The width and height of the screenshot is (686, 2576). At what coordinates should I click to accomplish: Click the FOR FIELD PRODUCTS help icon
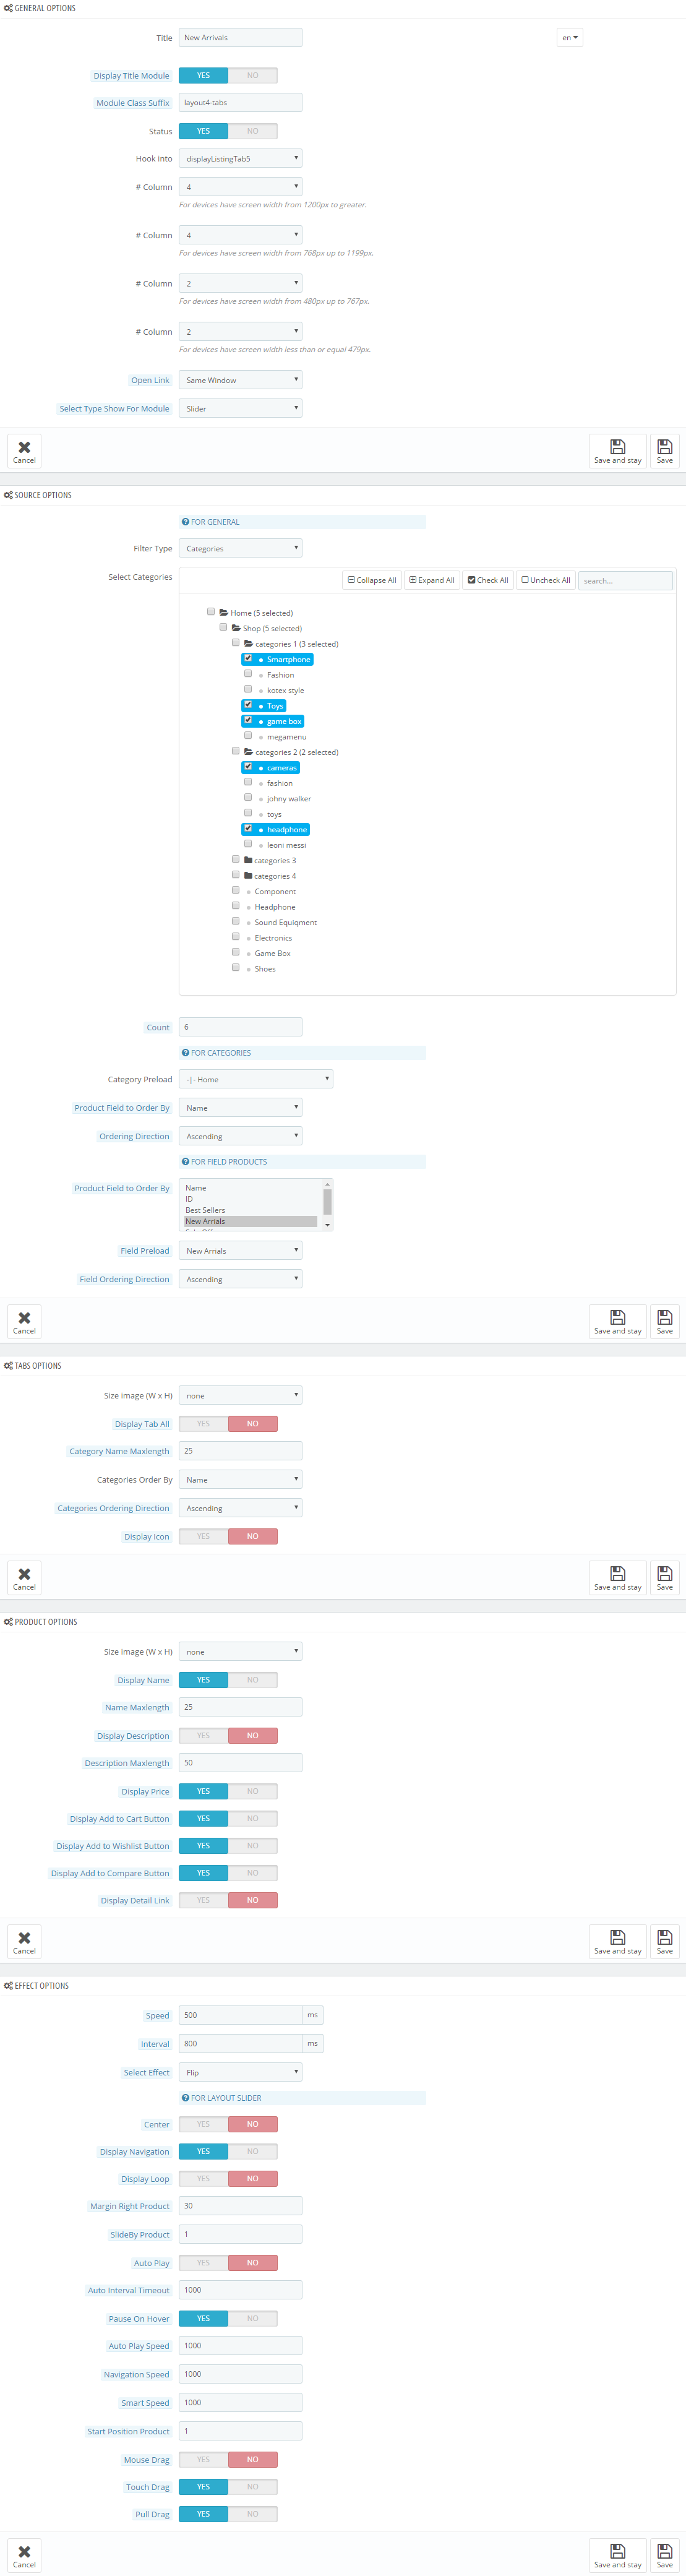[185, 1162]
